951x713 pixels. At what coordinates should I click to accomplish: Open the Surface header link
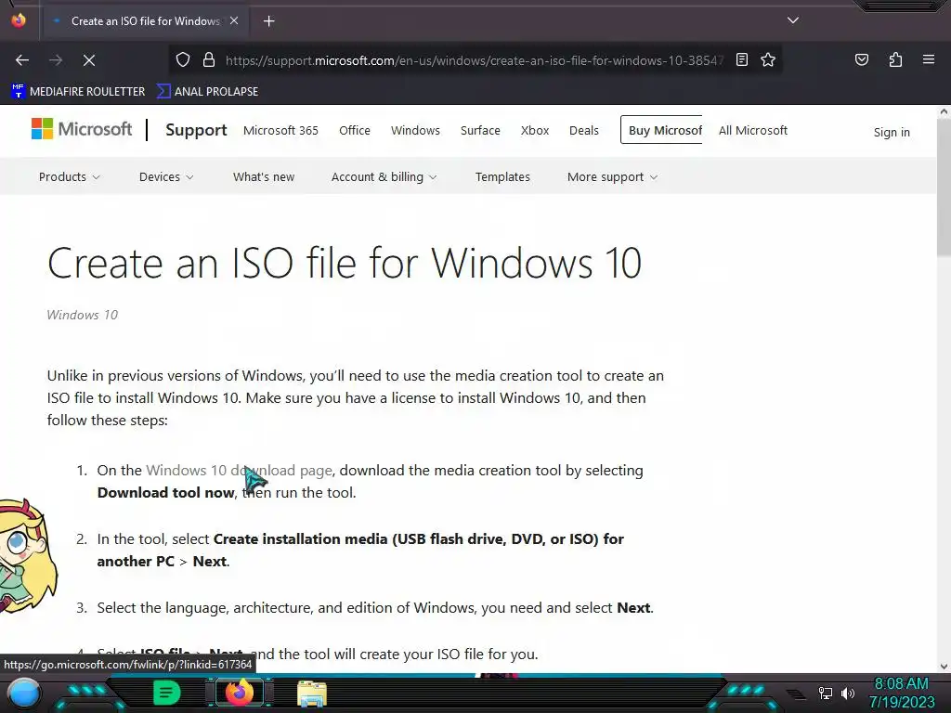(480, 130)
